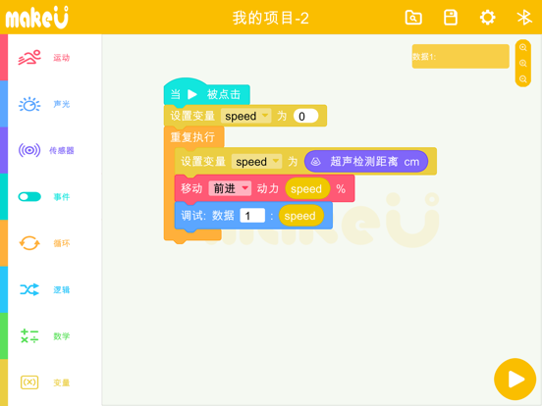Screen dimensions: 542x406
Task: Open speed dropdown in the first set-variable block
Action: click(246, 116)
